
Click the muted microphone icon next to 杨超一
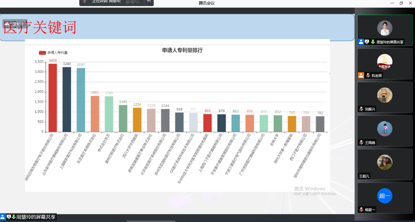click(361, 209)
